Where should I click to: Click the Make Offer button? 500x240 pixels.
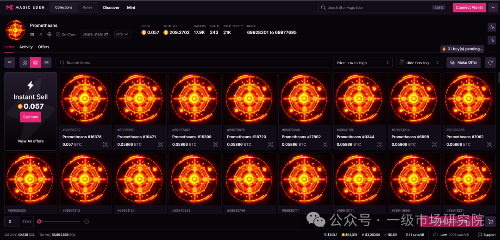click(x=463, y=63)
